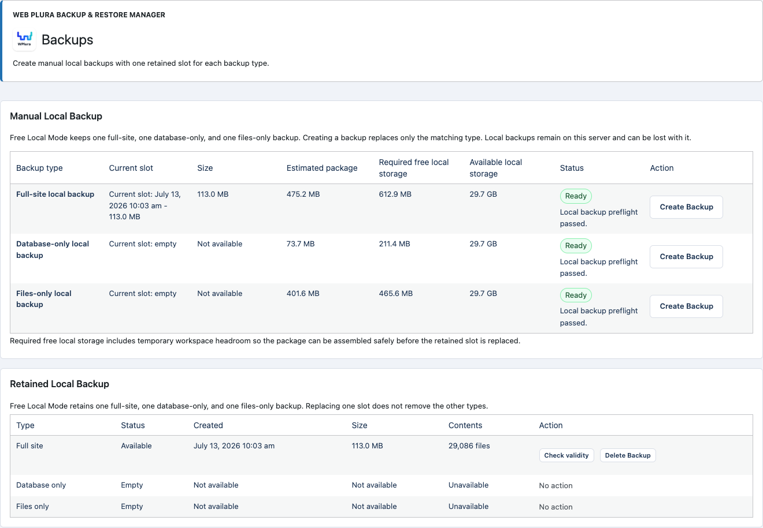Click 'Current slot: July 13, 2026' cell
The width and height of the screenshot is (763, 528).
point(145,205)
